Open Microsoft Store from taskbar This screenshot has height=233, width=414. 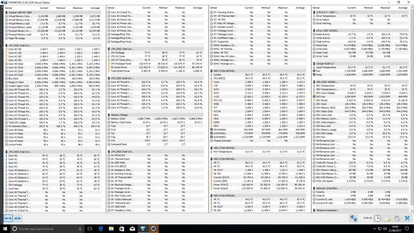tap(122, 228)
